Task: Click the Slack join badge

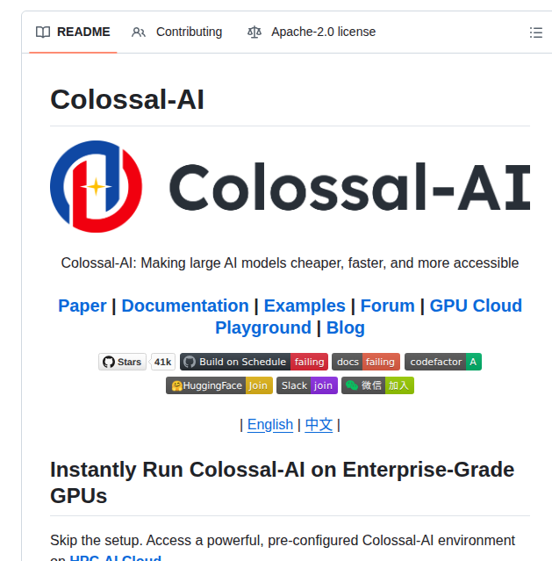Action: (307, 385)
